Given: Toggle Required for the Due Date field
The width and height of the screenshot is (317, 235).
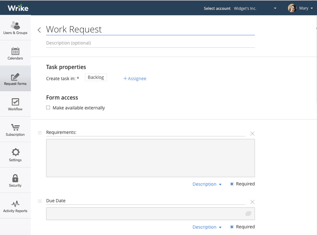Looking at the screenshot, I should coord(232,227).
